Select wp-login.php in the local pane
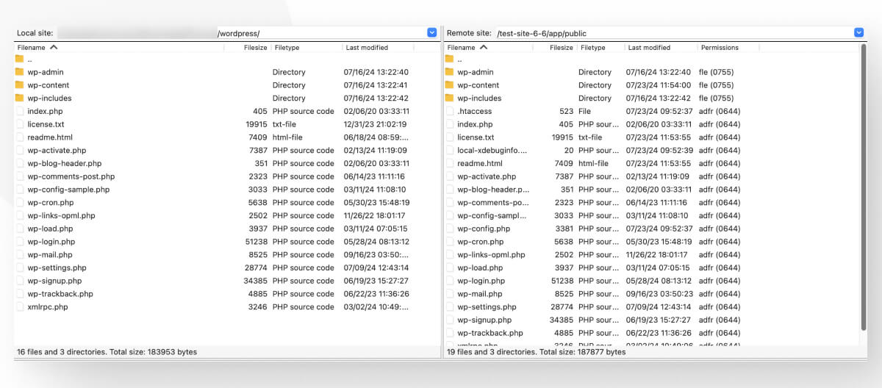This screenshot has height=388, width=882. (51, 242)
